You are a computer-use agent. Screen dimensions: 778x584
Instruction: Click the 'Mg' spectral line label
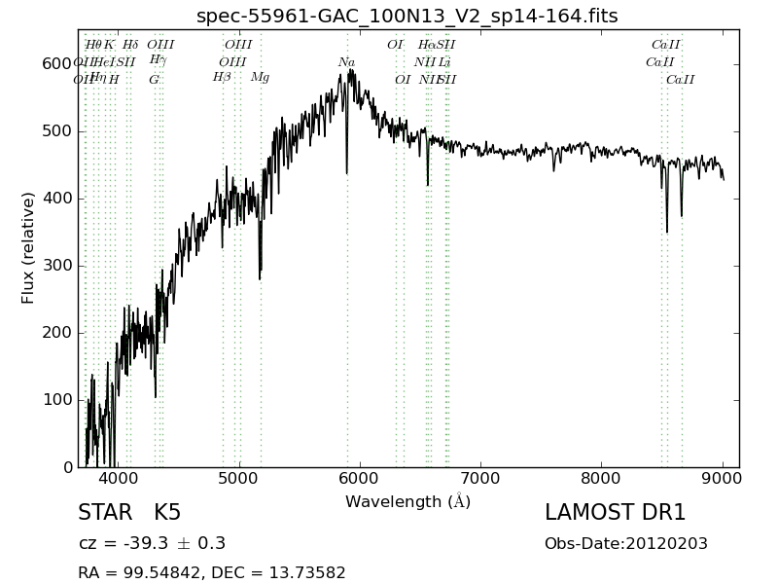click(x=260, y=78)
